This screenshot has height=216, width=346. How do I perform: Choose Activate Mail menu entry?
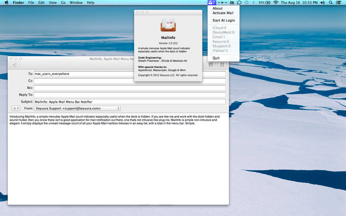click(x=224, y=13)
